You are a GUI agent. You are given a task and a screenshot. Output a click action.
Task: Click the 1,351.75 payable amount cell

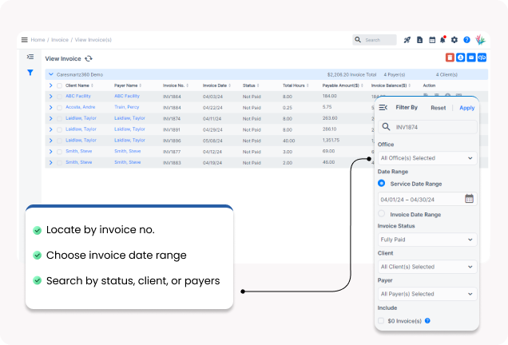[331, 141]
